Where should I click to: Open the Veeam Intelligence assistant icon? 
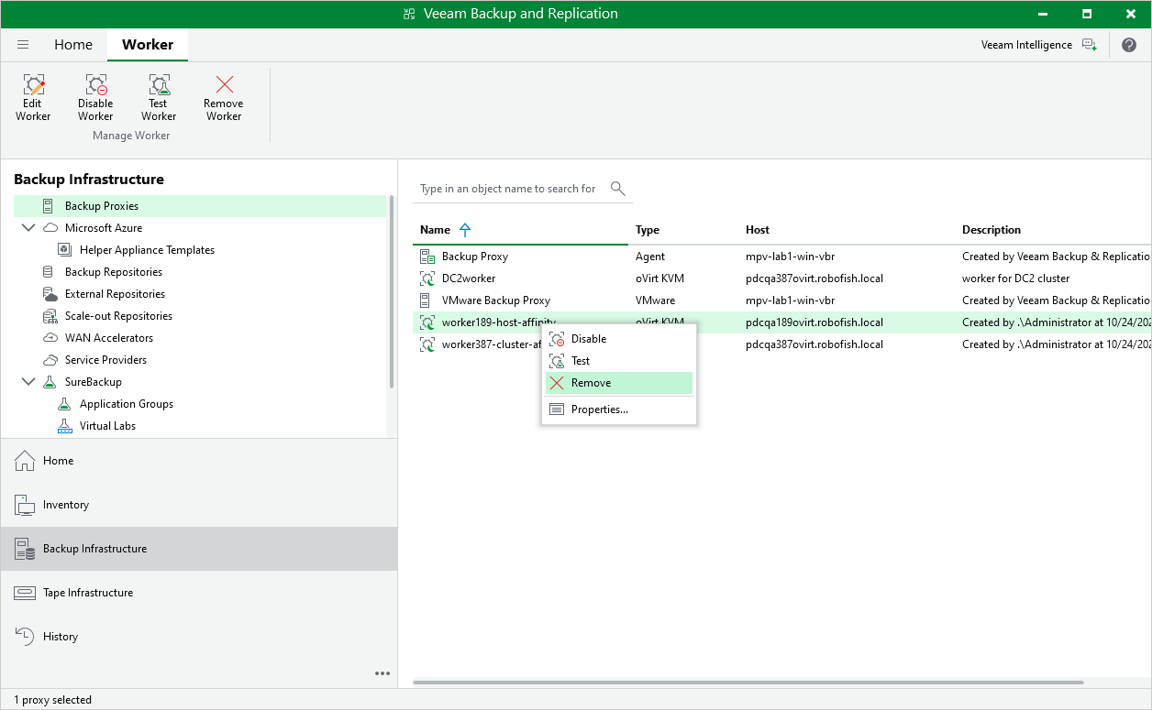click(1089, 45)
